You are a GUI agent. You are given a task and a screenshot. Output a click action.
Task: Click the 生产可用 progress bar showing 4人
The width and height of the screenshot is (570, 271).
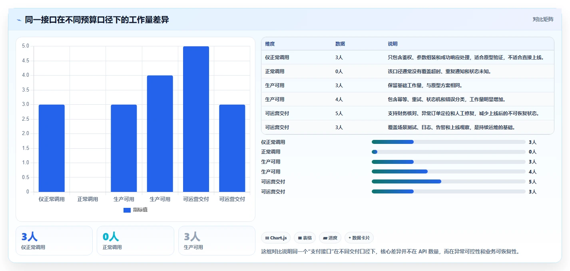tap(448, 171)
